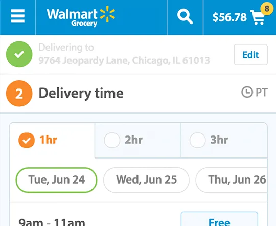Choose Thu, Jun 26 delivery date
The image size is (276, 226).
pos(232,180)
